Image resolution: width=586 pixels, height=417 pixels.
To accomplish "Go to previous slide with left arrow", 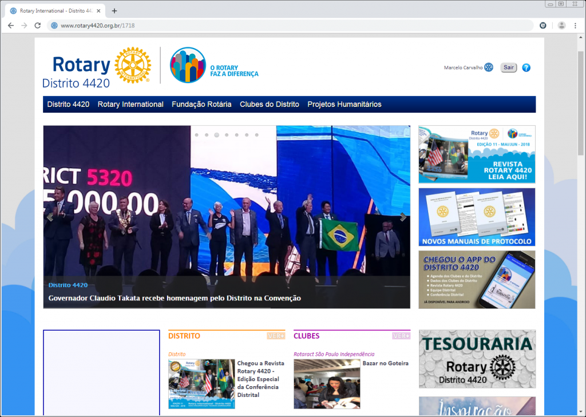I will [50, 217].
